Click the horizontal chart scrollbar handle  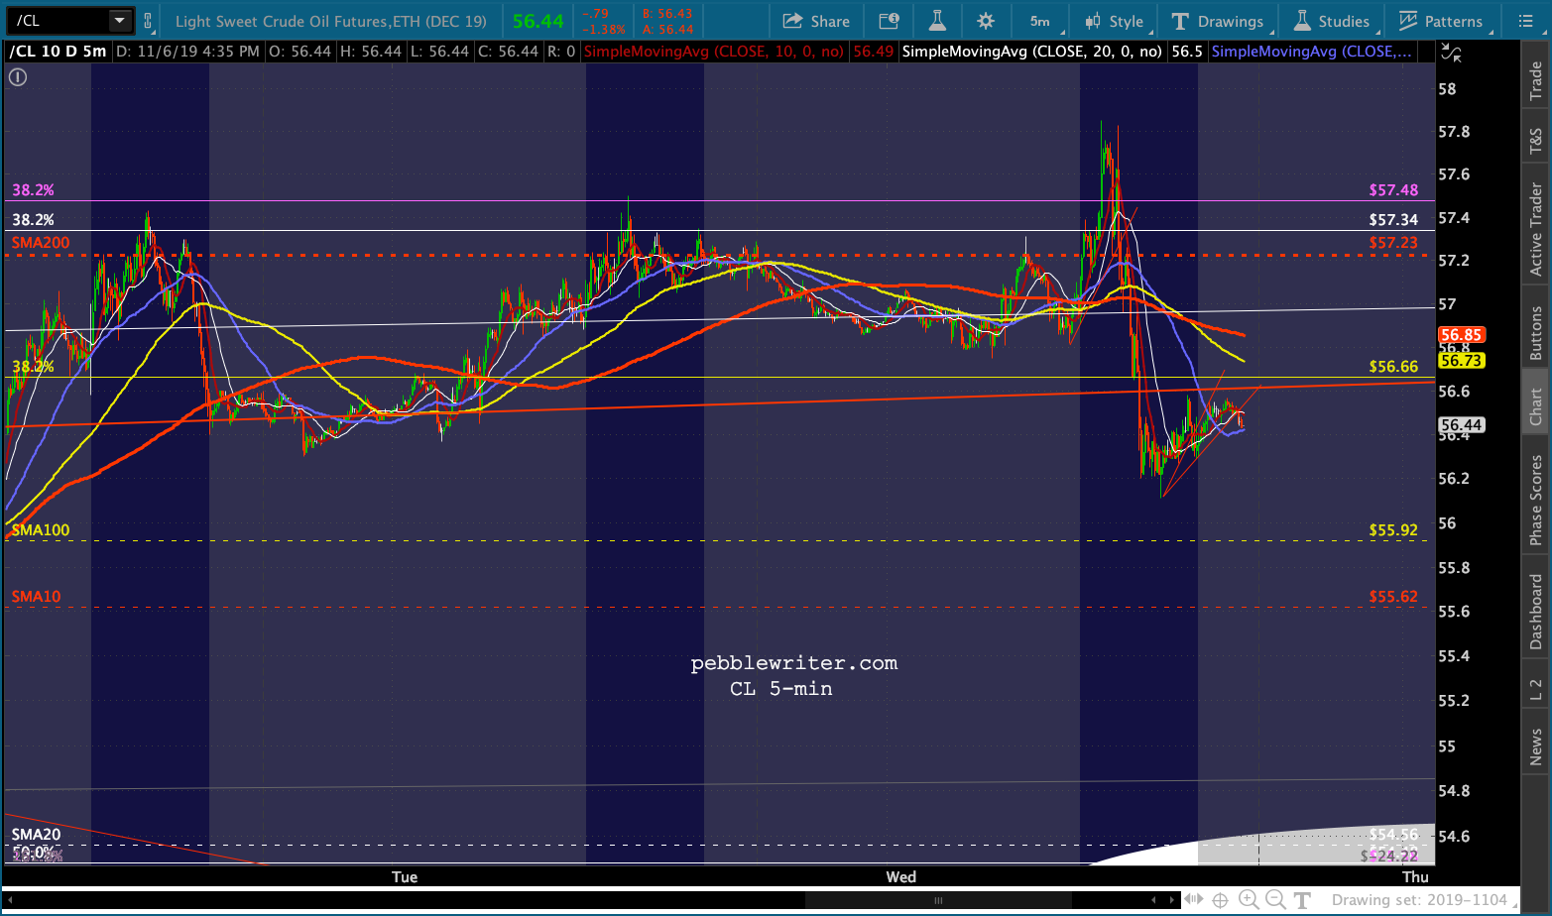pos(937,900)
